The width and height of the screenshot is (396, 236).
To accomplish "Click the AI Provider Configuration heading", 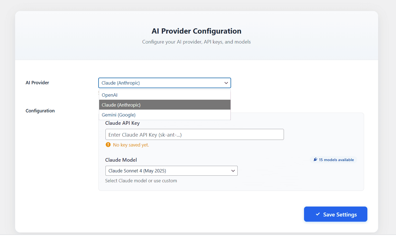I will coord(196,31).
